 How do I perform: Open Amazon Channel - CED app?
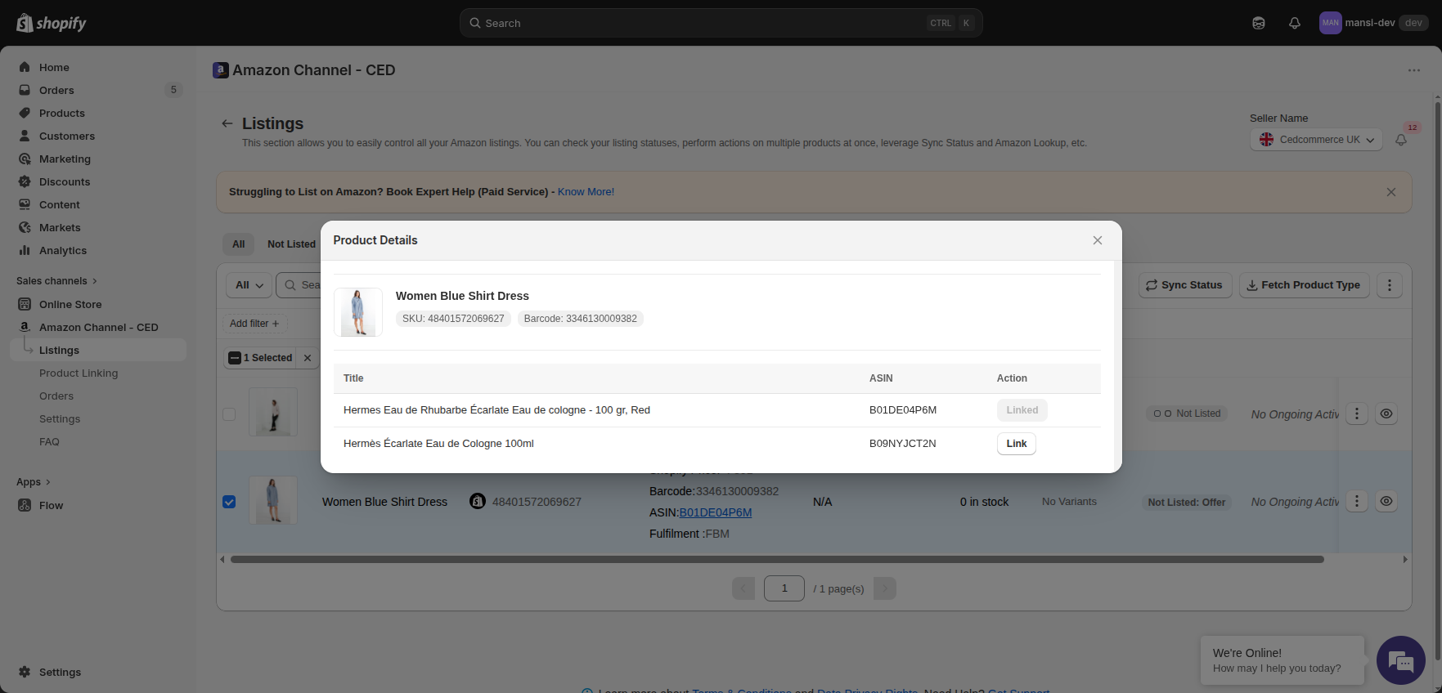click(98, 327)
